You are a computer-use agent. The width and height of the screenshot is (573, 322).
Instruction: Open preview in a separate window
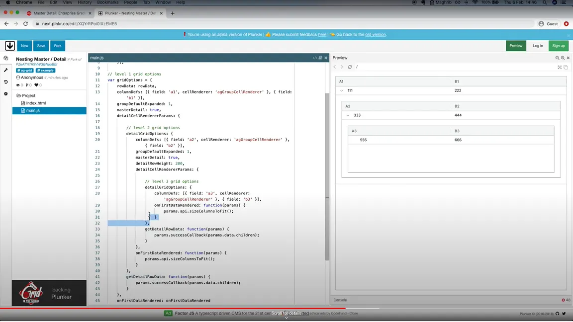click(566, 67)
